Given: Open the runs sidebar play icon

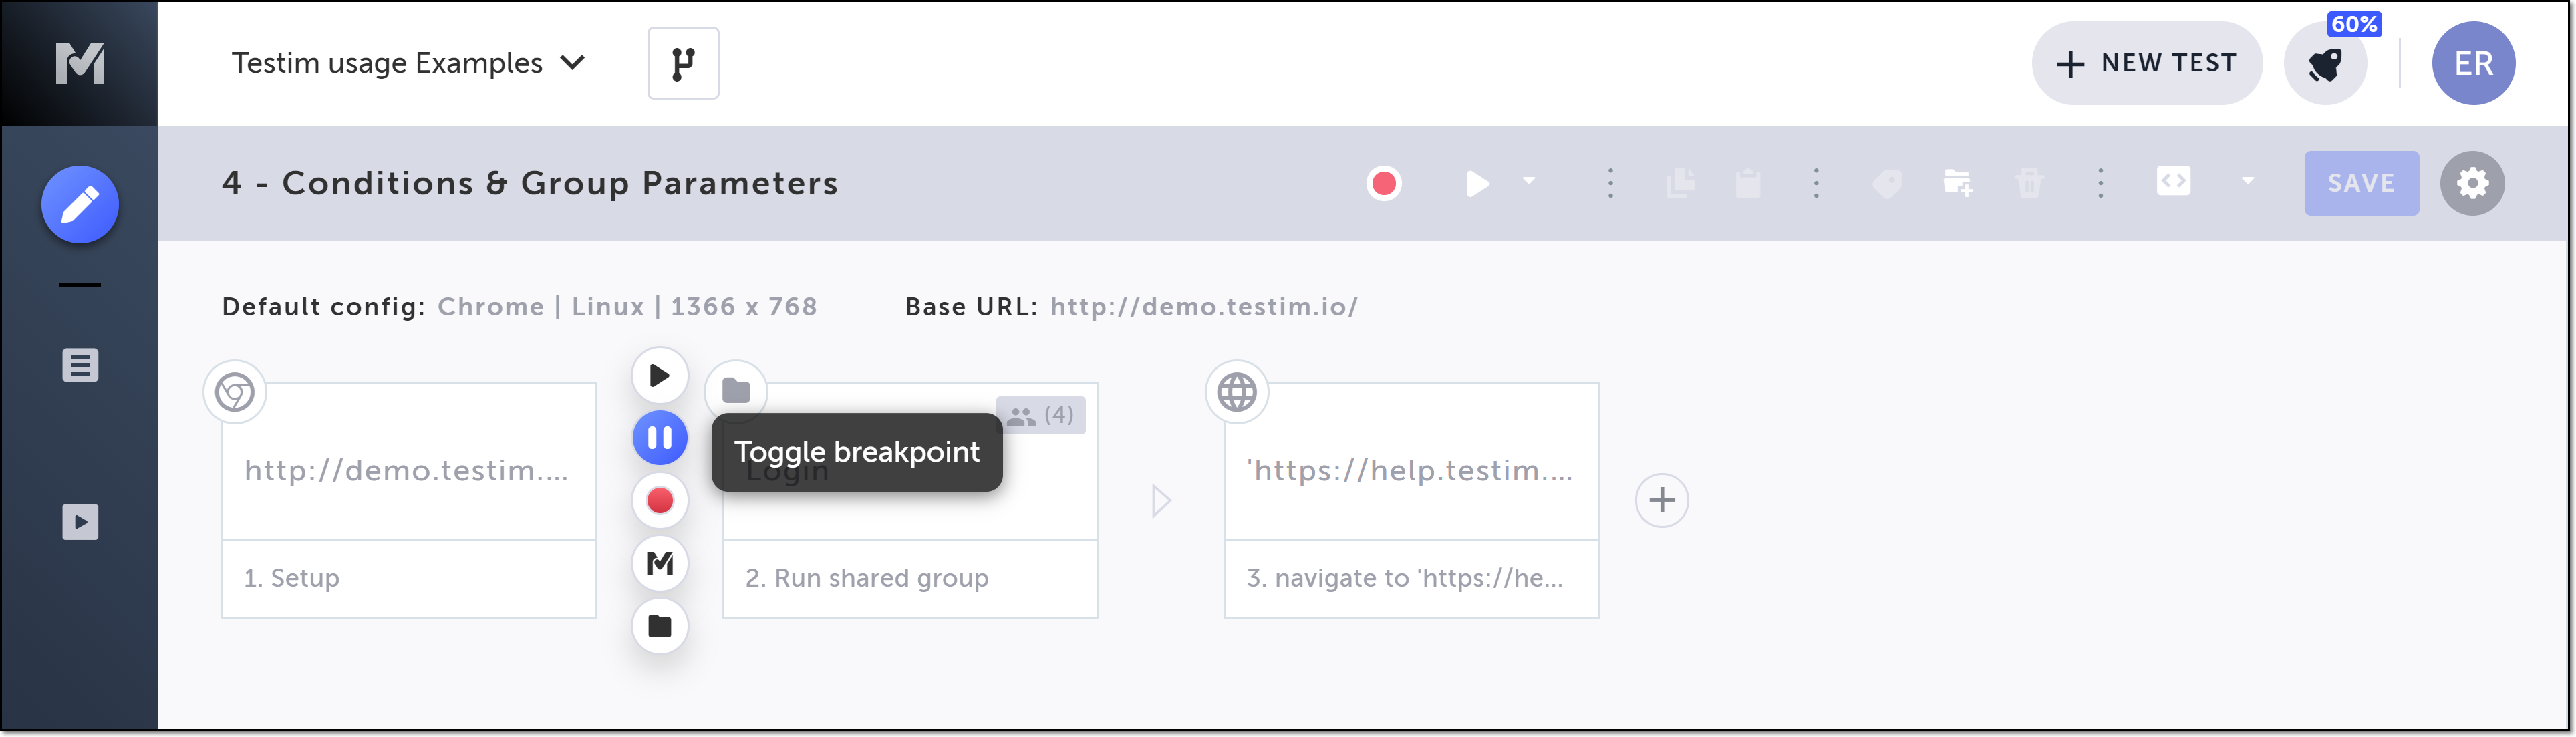Looking at the screenshot, I should coord(80,521).
